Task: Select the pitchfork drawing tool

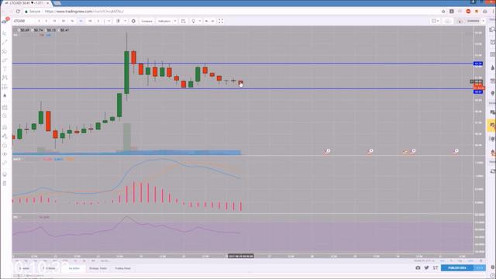Action: (x=5, y=51)
